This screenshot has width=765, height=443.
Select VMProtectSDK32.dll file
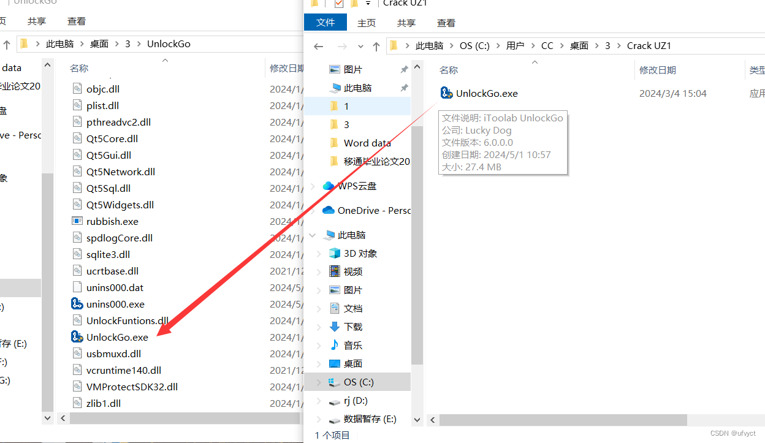click(x=132, y=387)
